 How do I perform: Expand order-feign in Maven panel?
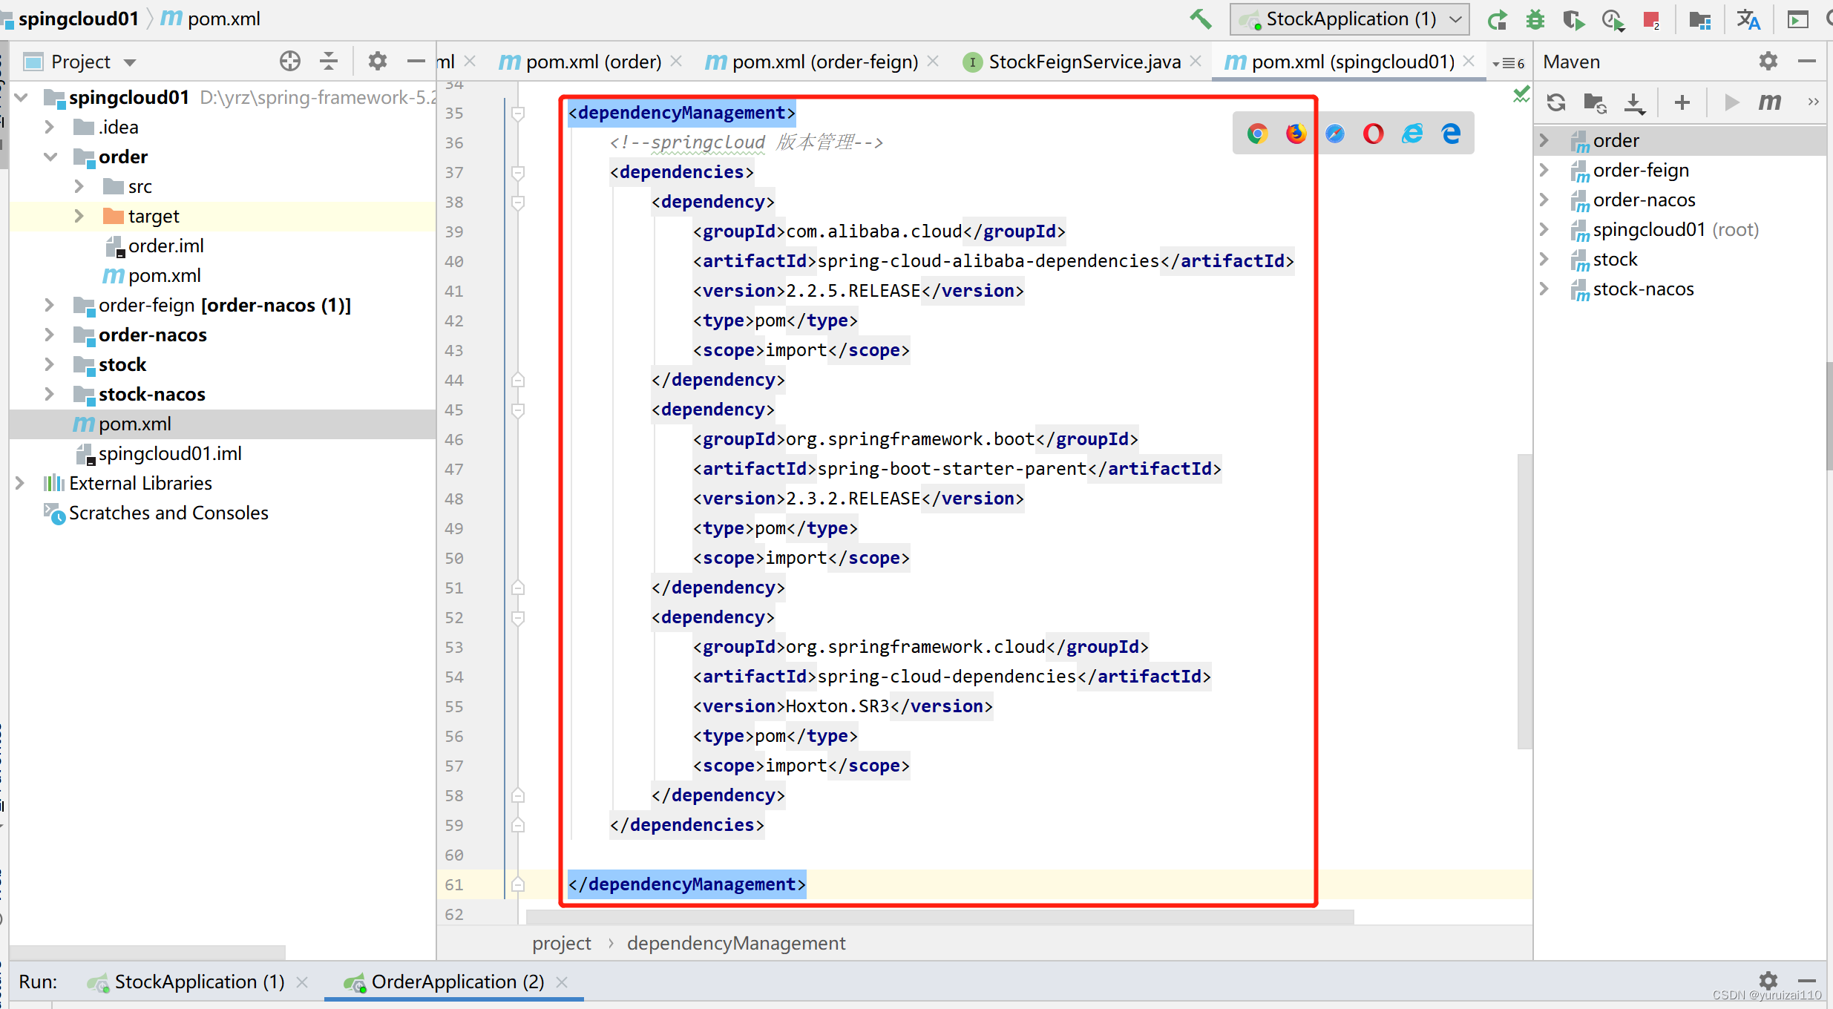(1545, 170)
